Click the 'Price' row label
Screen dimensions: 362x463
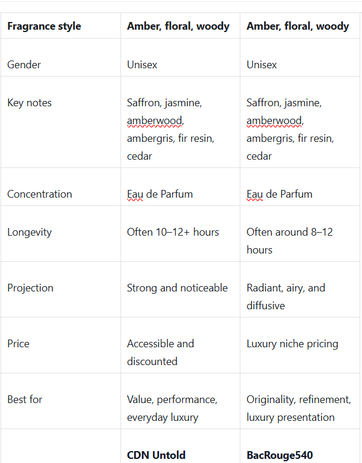(x=18, y=344)
